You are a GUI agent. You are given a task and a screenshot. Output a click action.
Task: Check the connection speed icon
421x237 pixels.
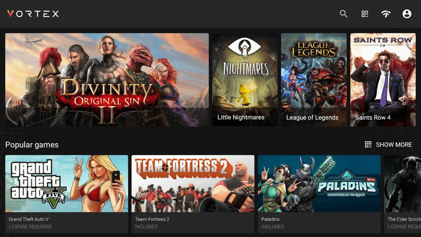click(386, 14)
